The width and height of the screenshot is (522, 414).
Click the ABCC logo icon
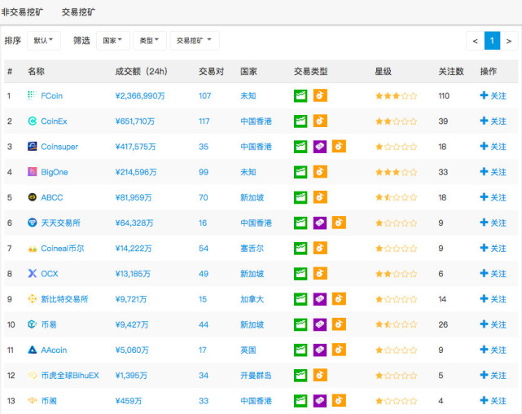pos(32,197)
